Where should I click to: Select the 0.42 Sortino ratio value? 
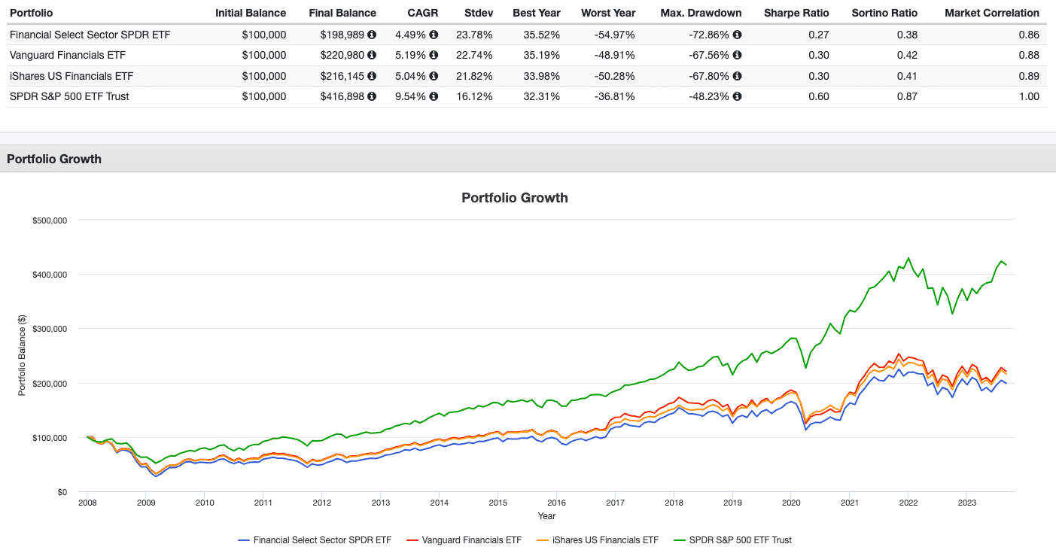click(x=907, y=55)
